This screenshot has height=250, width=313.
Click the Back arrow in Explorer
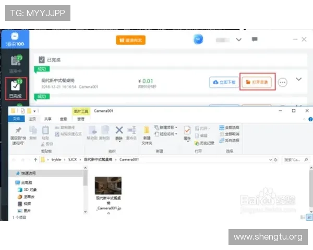[x=14, y=159]
